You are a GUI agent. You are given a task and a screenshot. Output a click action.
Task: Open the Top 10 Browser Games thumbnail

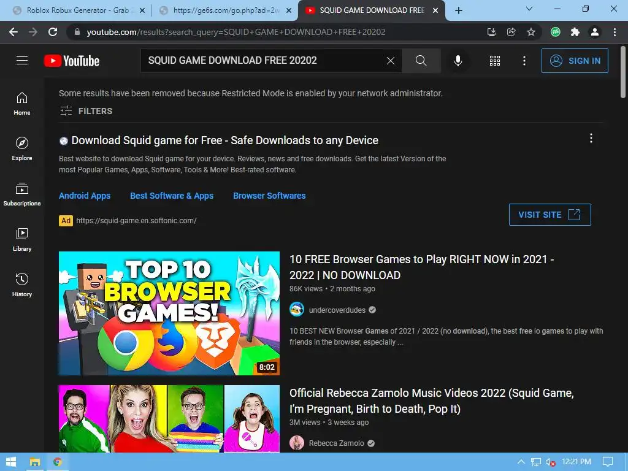point(169,313)
